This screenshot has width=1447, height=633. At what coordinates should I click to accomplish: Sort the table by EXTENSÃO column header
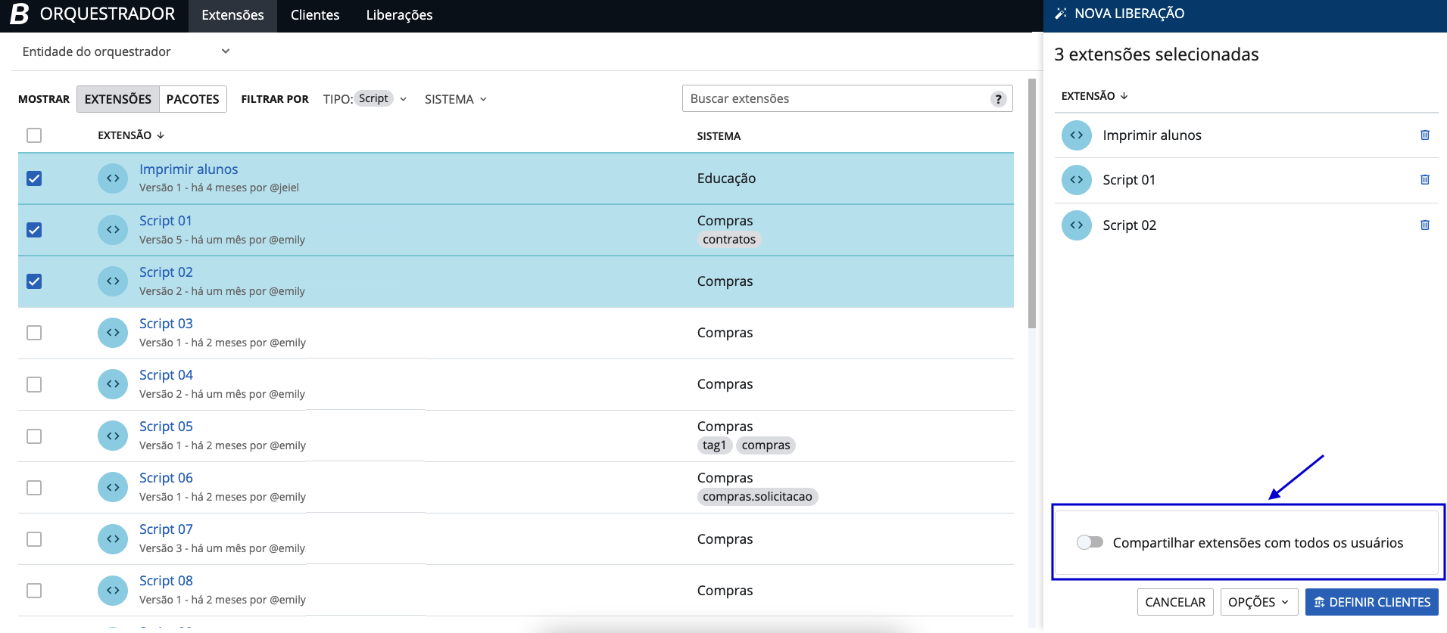tap(131, 135)
